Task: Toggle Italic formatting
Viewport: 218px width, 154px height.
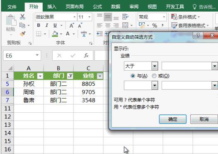Action: [47, 25]
